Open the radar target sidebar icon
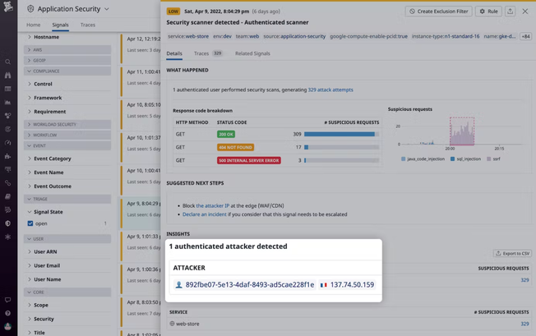Screen dimensions: 536x336 pyautogui.click(x=7, y=129)
